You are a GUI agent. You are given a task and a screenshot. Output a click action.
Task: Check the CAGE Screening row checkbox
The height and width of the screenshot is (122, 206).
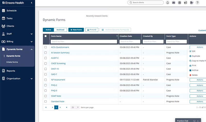[x=46, y=63]
